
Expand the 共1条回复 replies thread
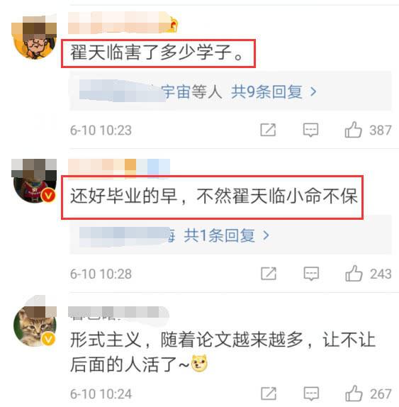[219, 235]
